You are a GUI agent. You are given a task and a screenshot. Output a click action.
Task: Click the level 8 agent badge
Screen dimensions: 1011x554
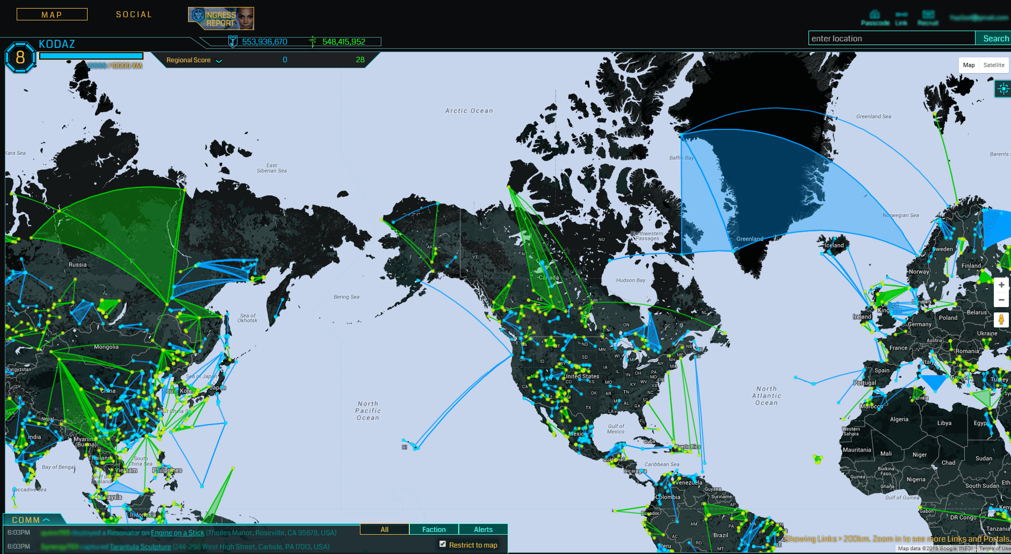(x=20, y=57)
